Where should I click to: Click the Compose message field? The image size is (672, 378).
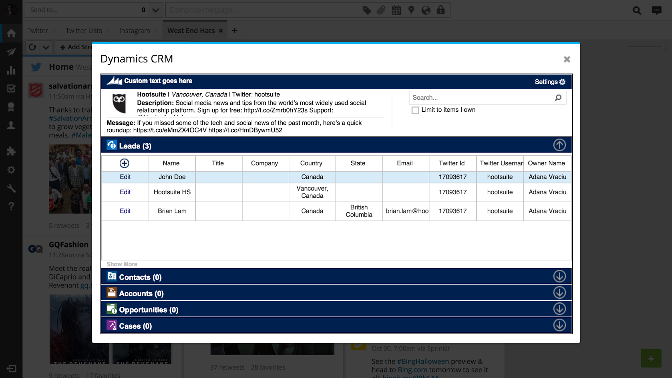point(262,10)
